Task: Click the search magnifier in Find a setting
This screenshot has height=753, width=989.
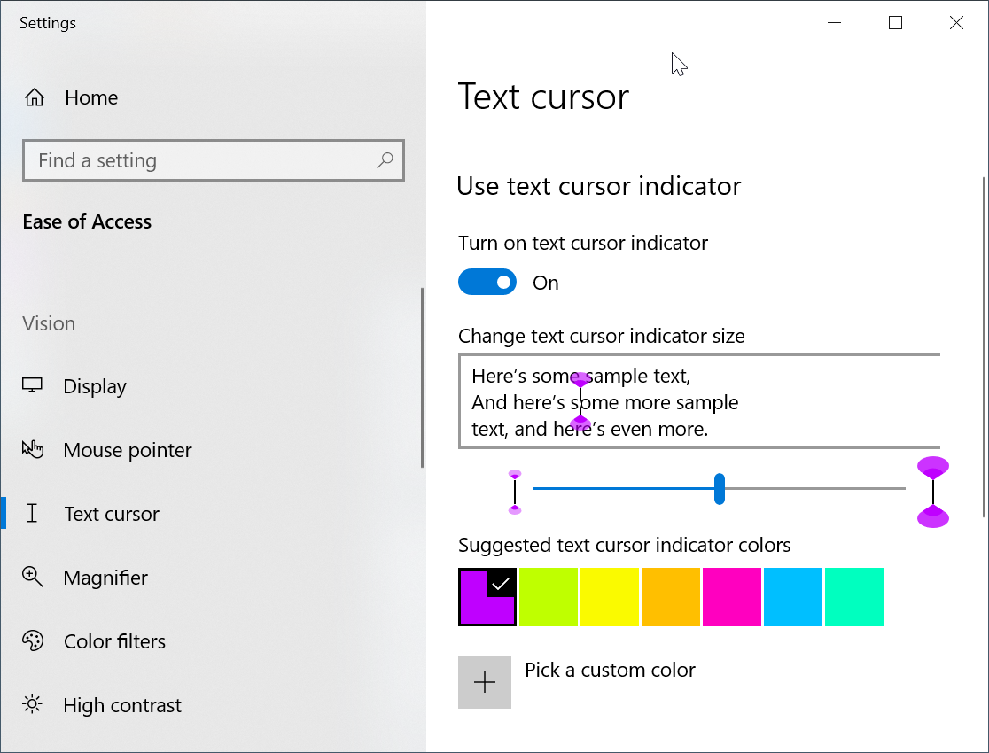Action: pos(385,160)
